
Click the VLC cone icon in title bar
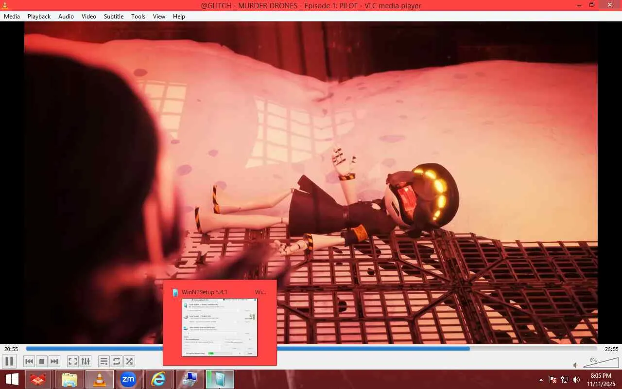[5, 5]
